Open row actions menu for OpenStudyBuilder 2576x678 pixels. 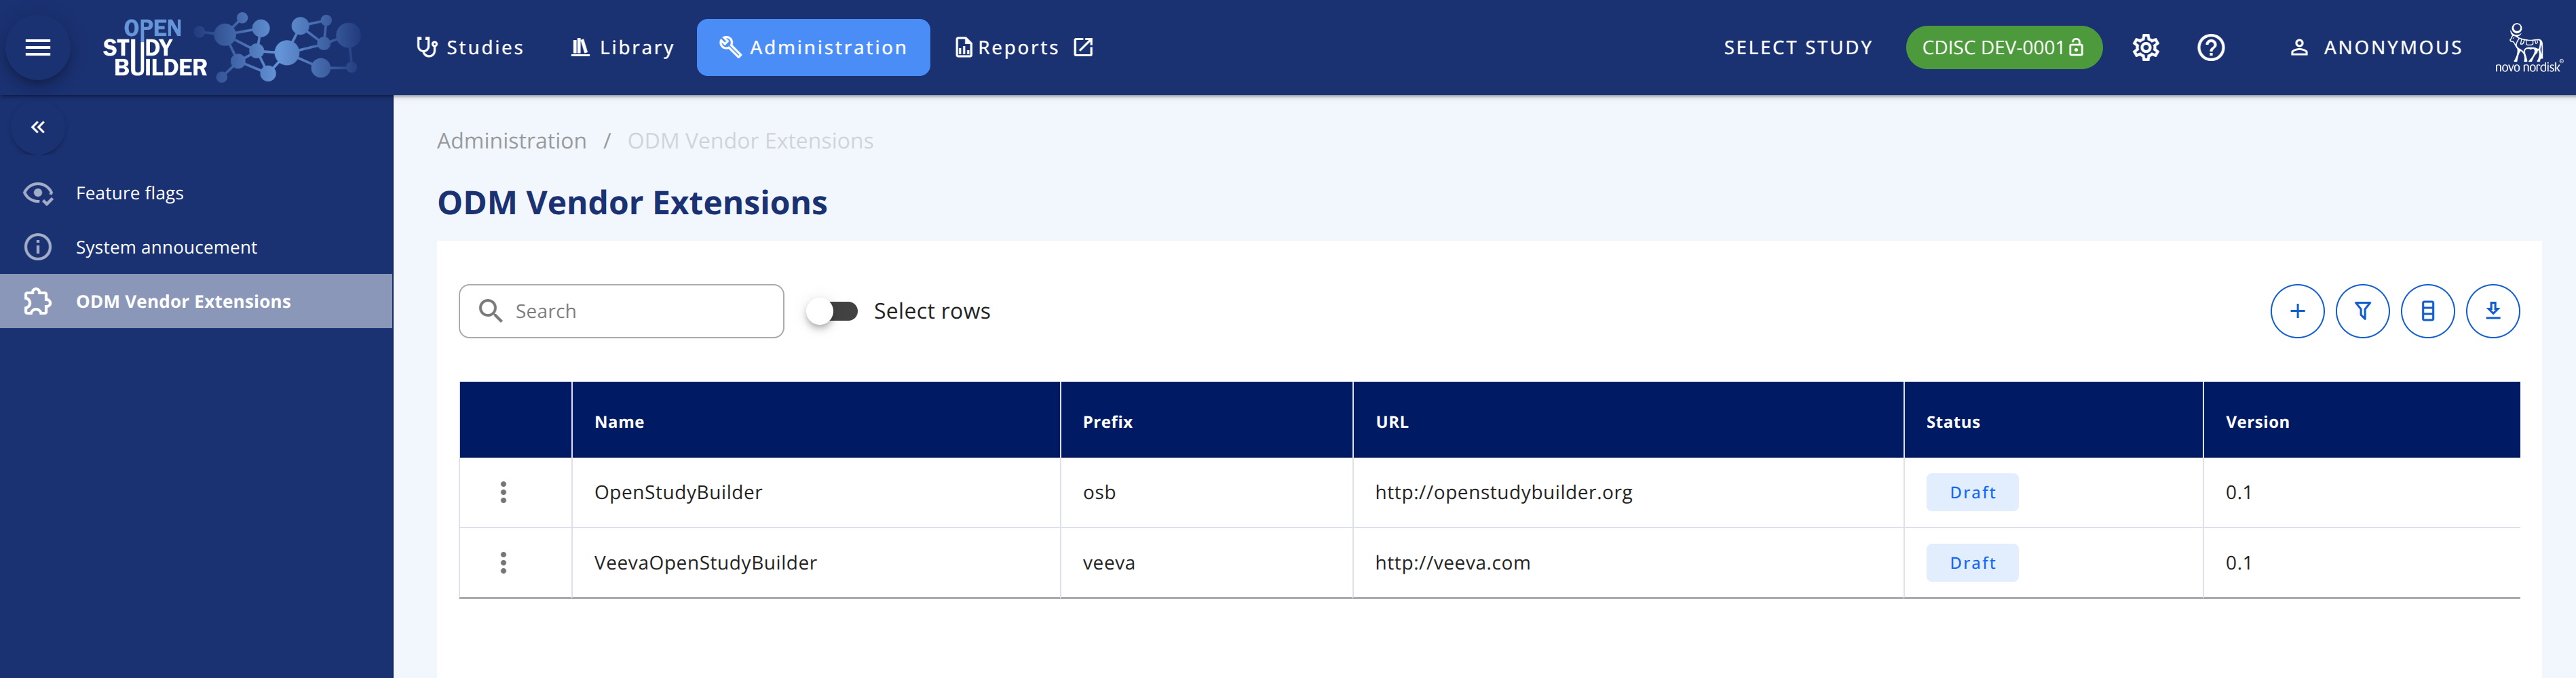[x=503, y=492]
